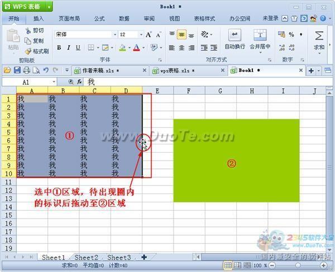Click the increase font size icon
This screenshot has width=335, height=272.
tap(149, 35)
